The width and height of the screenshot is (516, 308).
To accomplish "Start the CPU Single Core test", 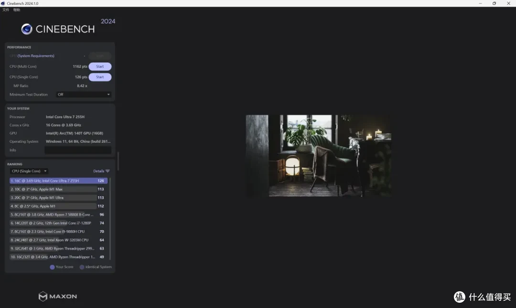I will point(100,77).
